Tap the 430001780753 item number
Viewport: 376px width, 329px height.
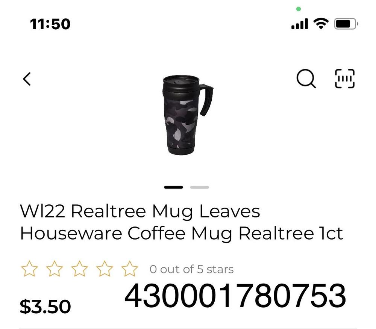tap(235, 296)
